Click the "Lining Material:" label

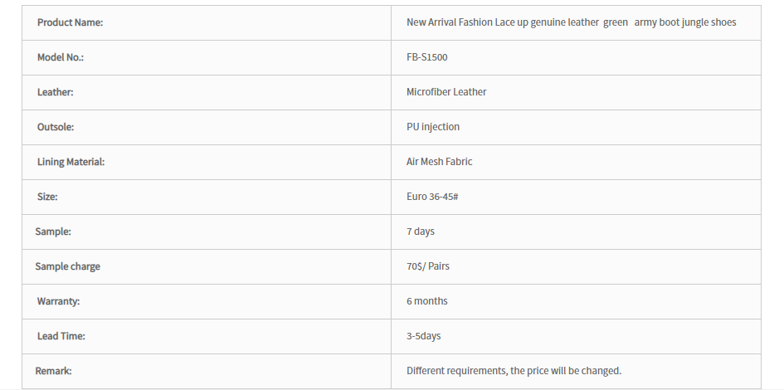pos(71,162)
